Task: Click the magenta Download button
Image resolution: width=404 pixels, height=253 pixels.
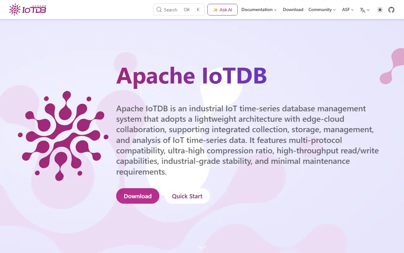Action: [x=138, y=196]
